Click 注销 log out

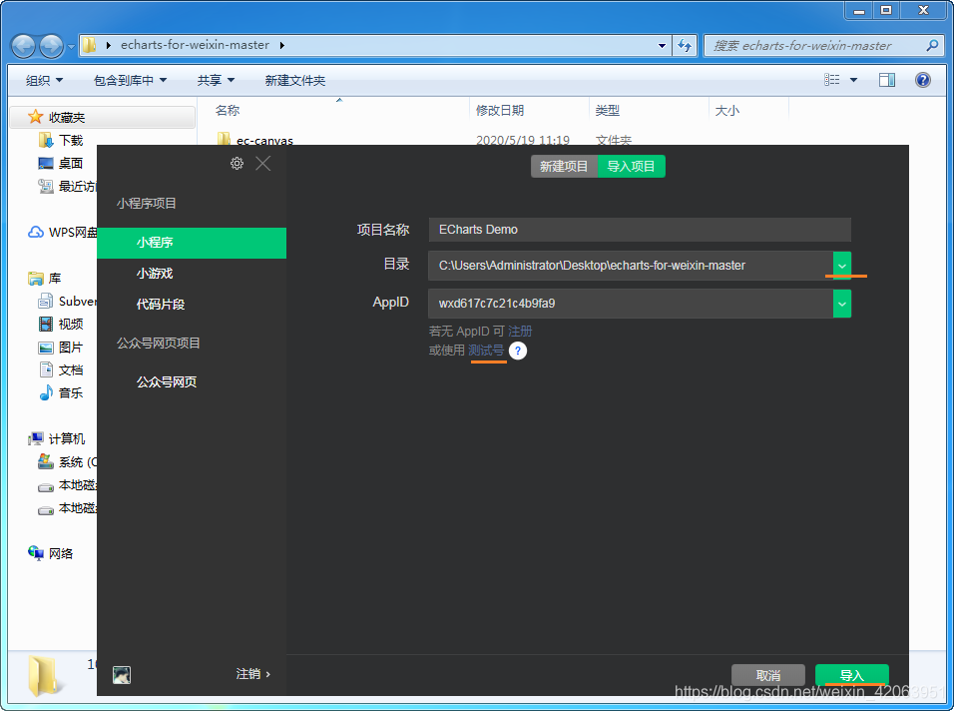pyautogui.click(x=253, y=674)
